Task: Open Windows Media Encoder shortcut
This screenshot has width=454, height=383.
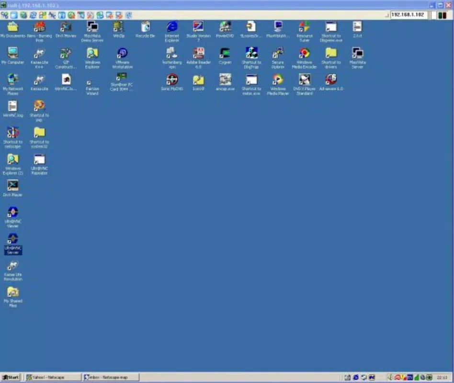Action: 305,58
